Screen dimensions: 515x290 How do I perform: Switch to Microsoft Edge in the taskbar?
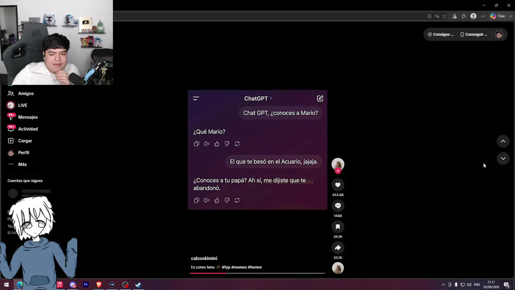19,285
